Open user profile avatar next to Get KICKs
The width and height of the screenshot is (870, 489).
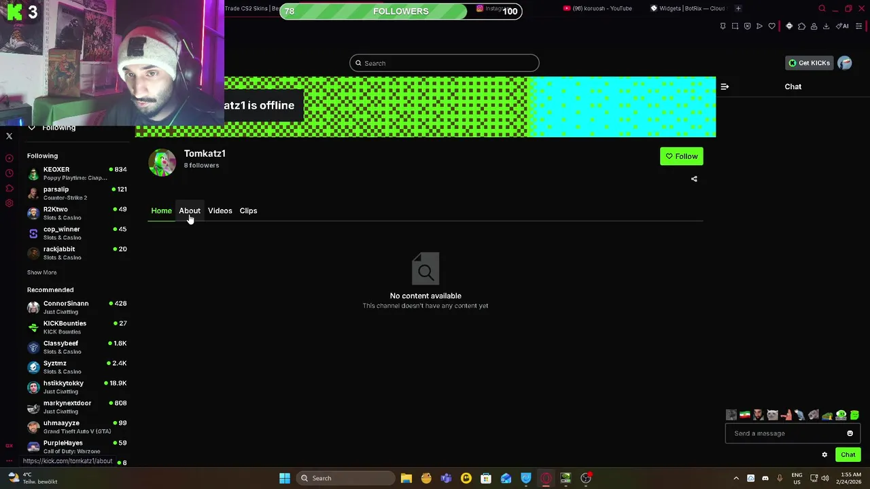(x=845, y=63)
